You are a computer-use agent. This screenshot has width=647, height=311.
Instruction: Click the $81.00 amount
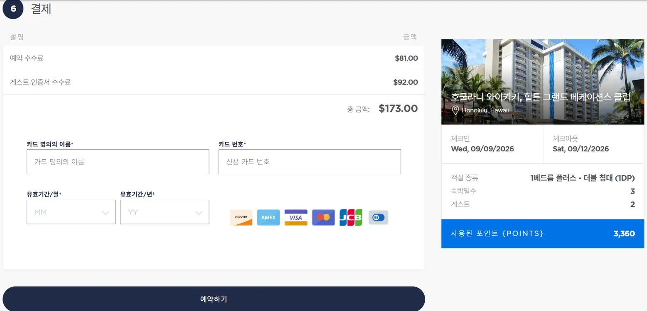tap(406, 58)
